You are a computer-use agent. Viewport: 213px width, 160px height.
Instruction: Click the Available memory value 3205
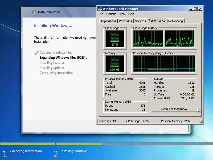[142, 90]
